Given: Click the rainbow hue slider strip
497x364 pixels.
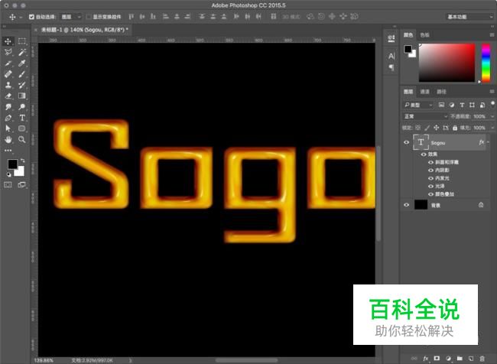Looking at the screenshot, I should pos(486,63).
